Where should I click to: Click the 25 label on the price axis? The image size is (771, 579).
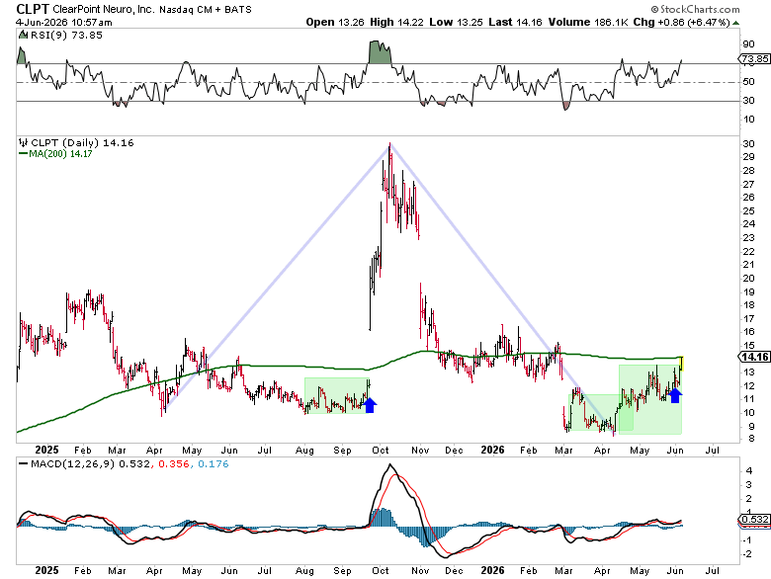coord(748,210)
